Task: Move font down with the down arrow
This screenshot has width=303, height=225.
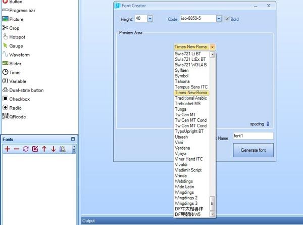Action: click(x=53, y=149)
